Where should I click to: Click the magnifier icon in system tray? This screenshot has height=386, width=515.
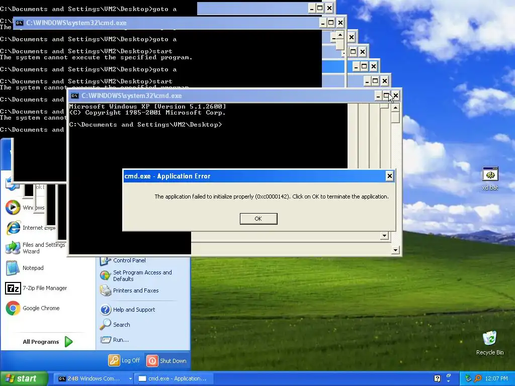478,378
